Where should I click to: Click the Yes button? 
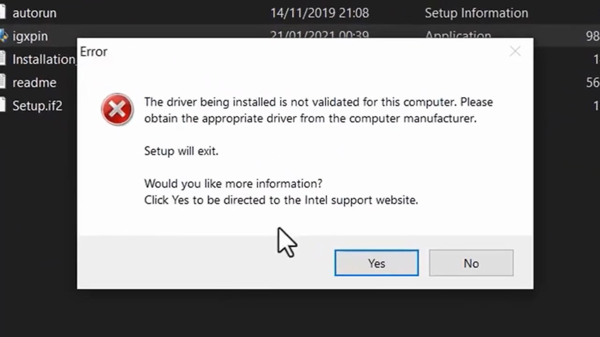[376, 263]
